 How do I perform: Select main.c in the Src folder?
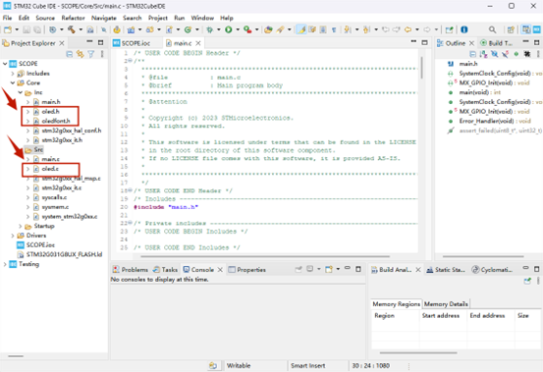pos(50,159)
